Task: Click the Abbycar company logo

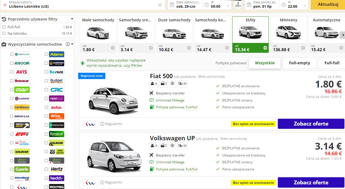Action: click(x=22, y=54)
